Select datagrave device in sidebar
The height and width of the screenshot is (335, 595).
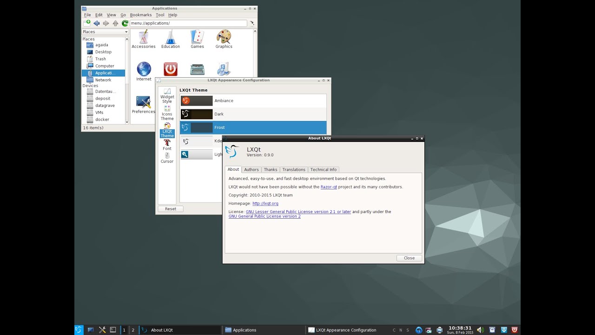(x=103, y=106)
